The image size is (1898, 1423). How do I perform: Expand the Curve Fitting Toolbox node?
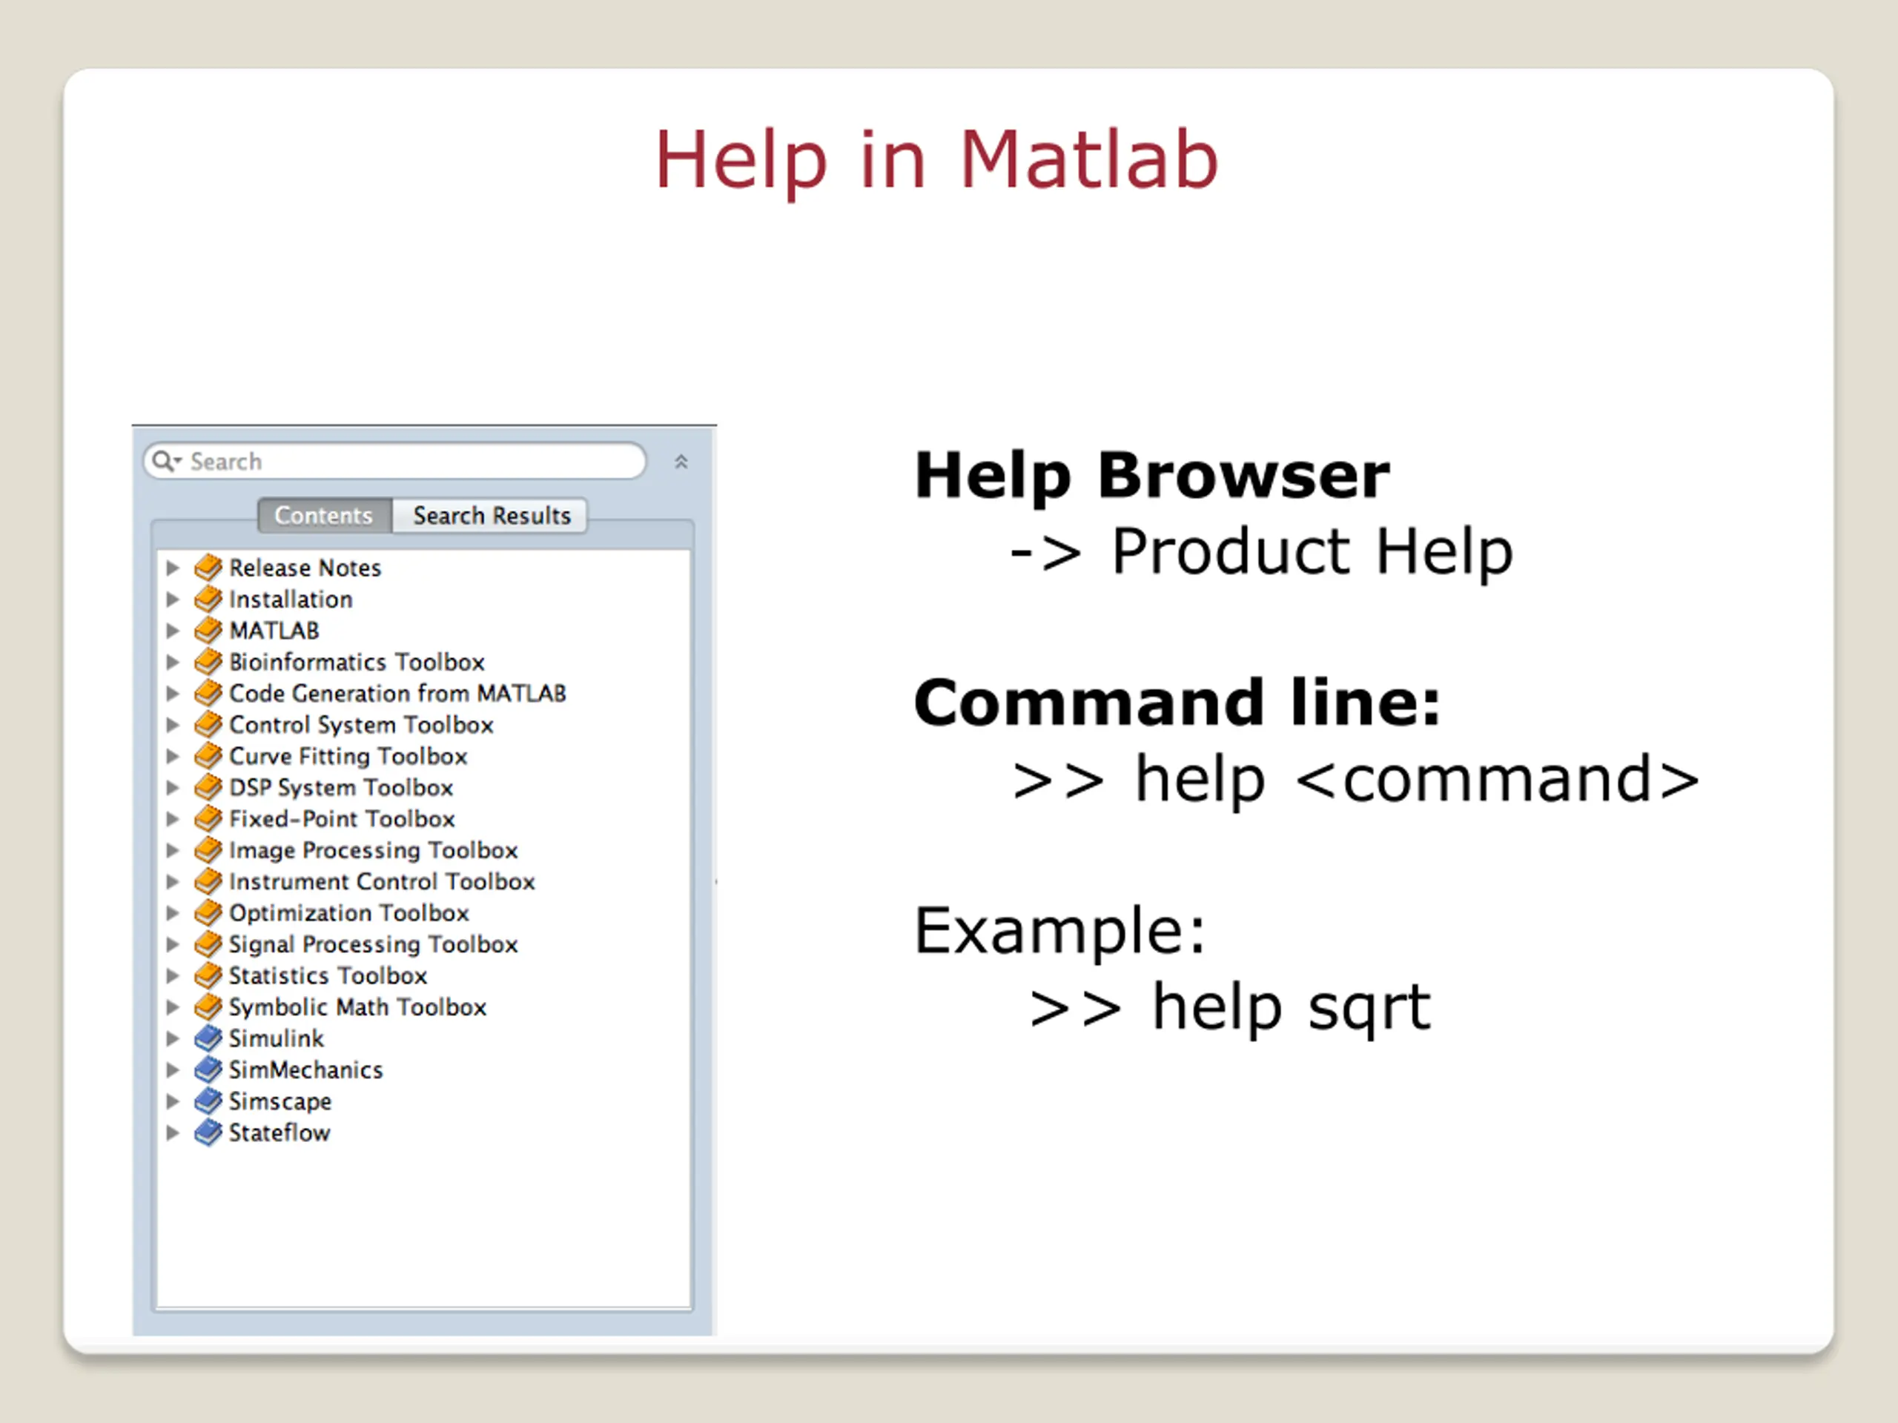[x=173, y=756]
